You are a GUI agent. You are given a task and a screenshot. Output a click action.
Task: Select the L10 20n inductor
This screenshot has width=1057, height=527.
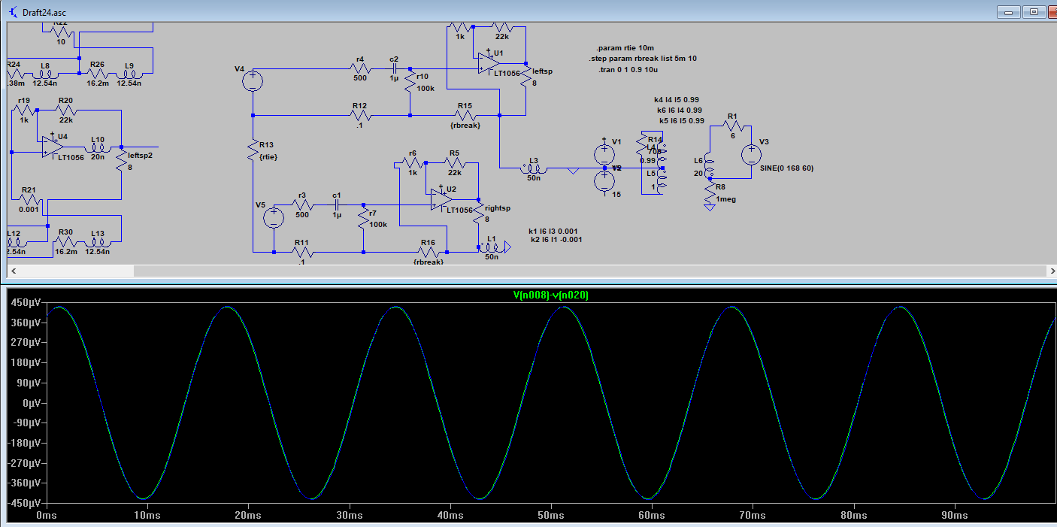(x=98, y=147)
